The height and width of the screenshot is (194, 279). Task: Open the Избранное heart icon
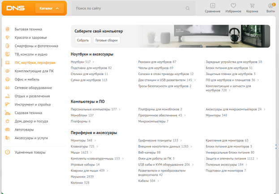click(x=233, y=6)
